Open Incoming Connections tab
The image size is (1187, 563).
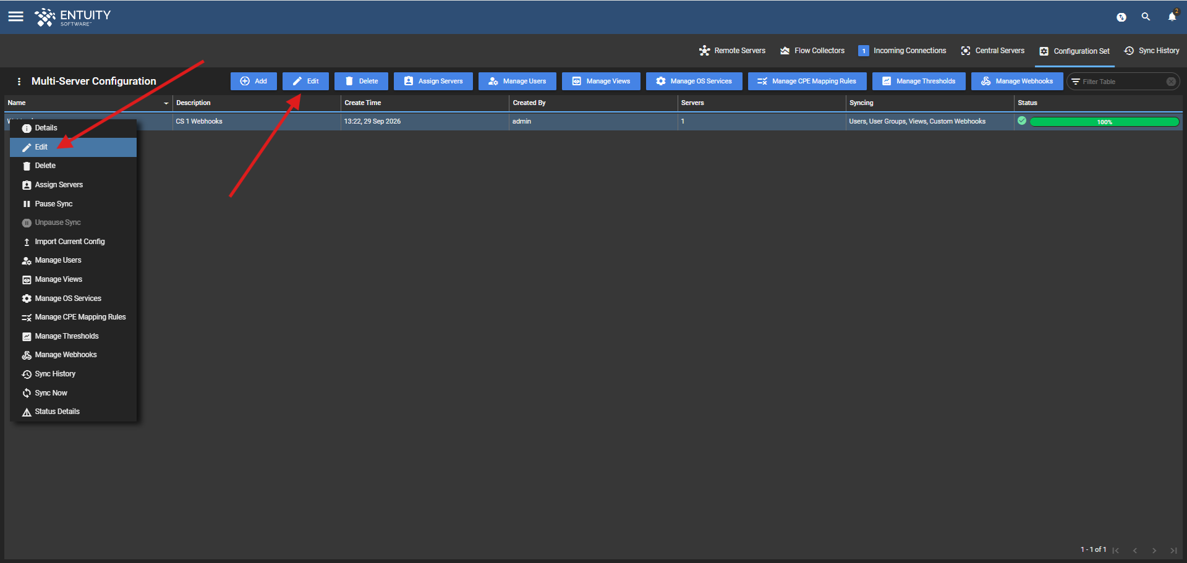pyautogui.click(x=903, y=51)
